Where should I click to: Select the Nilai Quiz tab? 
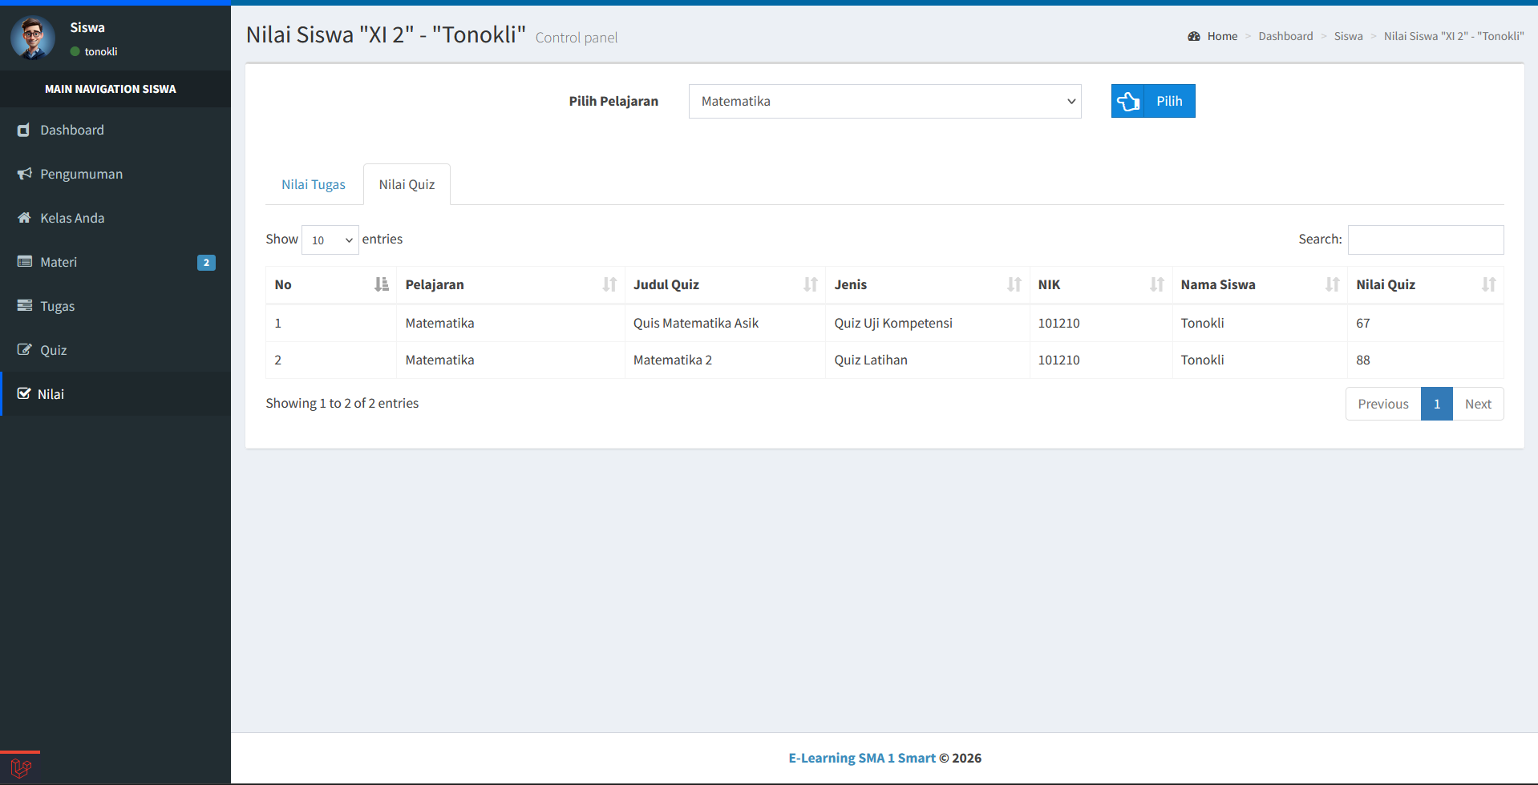pyautogui.click(x=407, y=184)
